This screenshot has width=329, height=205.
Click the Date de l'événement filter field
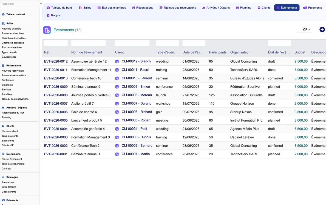pyautogui.click(x=194, y=43)
